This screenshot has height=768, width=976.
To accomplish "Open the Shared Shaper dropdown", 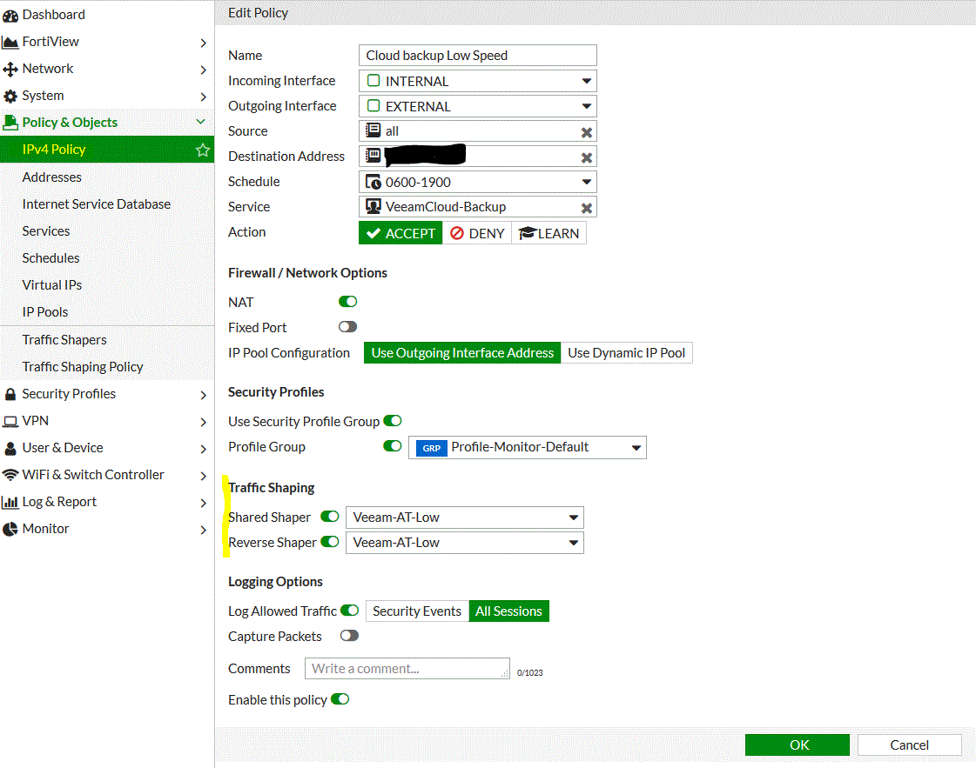I will tap(574, 518).
